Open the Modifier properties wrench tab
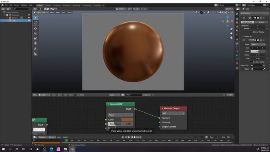The width and height of the screenshot is (270, 152). click(x=237, y=43)
